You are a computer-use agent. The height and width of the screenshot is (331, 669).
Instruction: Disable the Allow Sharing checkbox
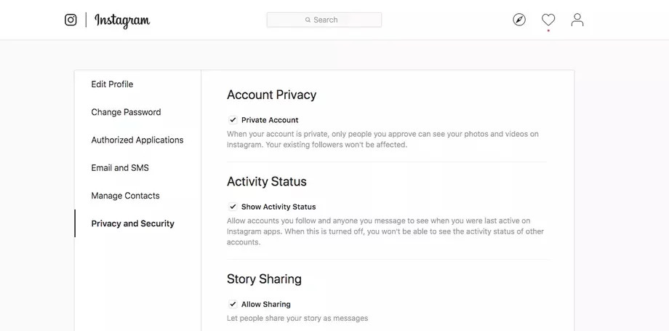click(x=233, y=304)
